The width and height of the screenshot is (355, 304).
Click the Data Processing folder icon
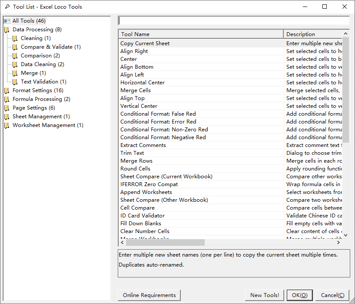click(7, 30)
